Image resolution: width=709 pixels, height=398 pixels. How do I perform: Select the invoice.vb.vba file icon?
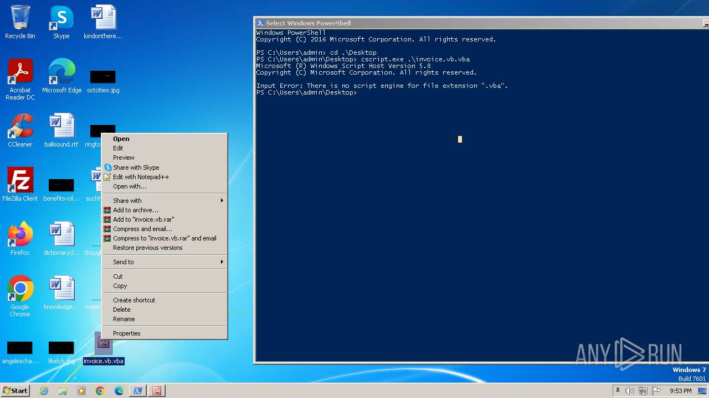[x=103, y=349]
